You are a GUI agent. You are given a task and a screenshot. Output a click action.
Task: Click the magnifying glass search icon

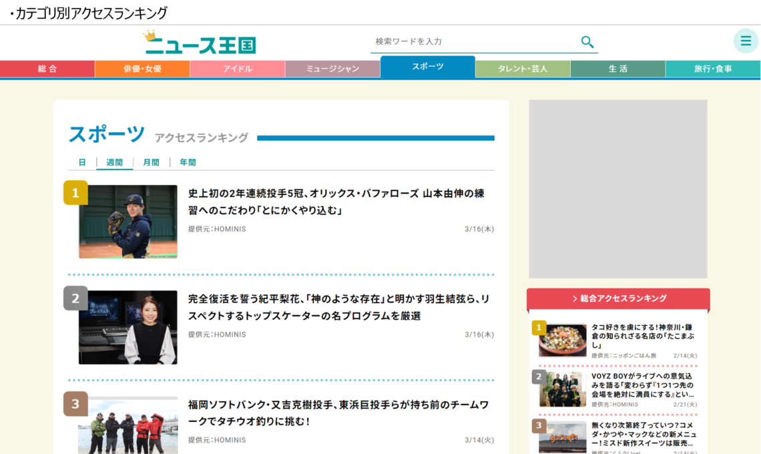[587, 42]
